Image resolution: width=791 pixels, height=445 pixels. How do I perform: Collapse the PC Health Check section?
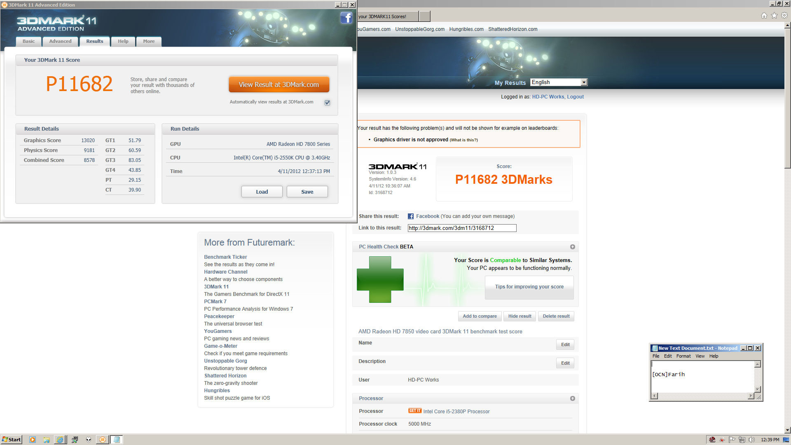click(572, 247)
